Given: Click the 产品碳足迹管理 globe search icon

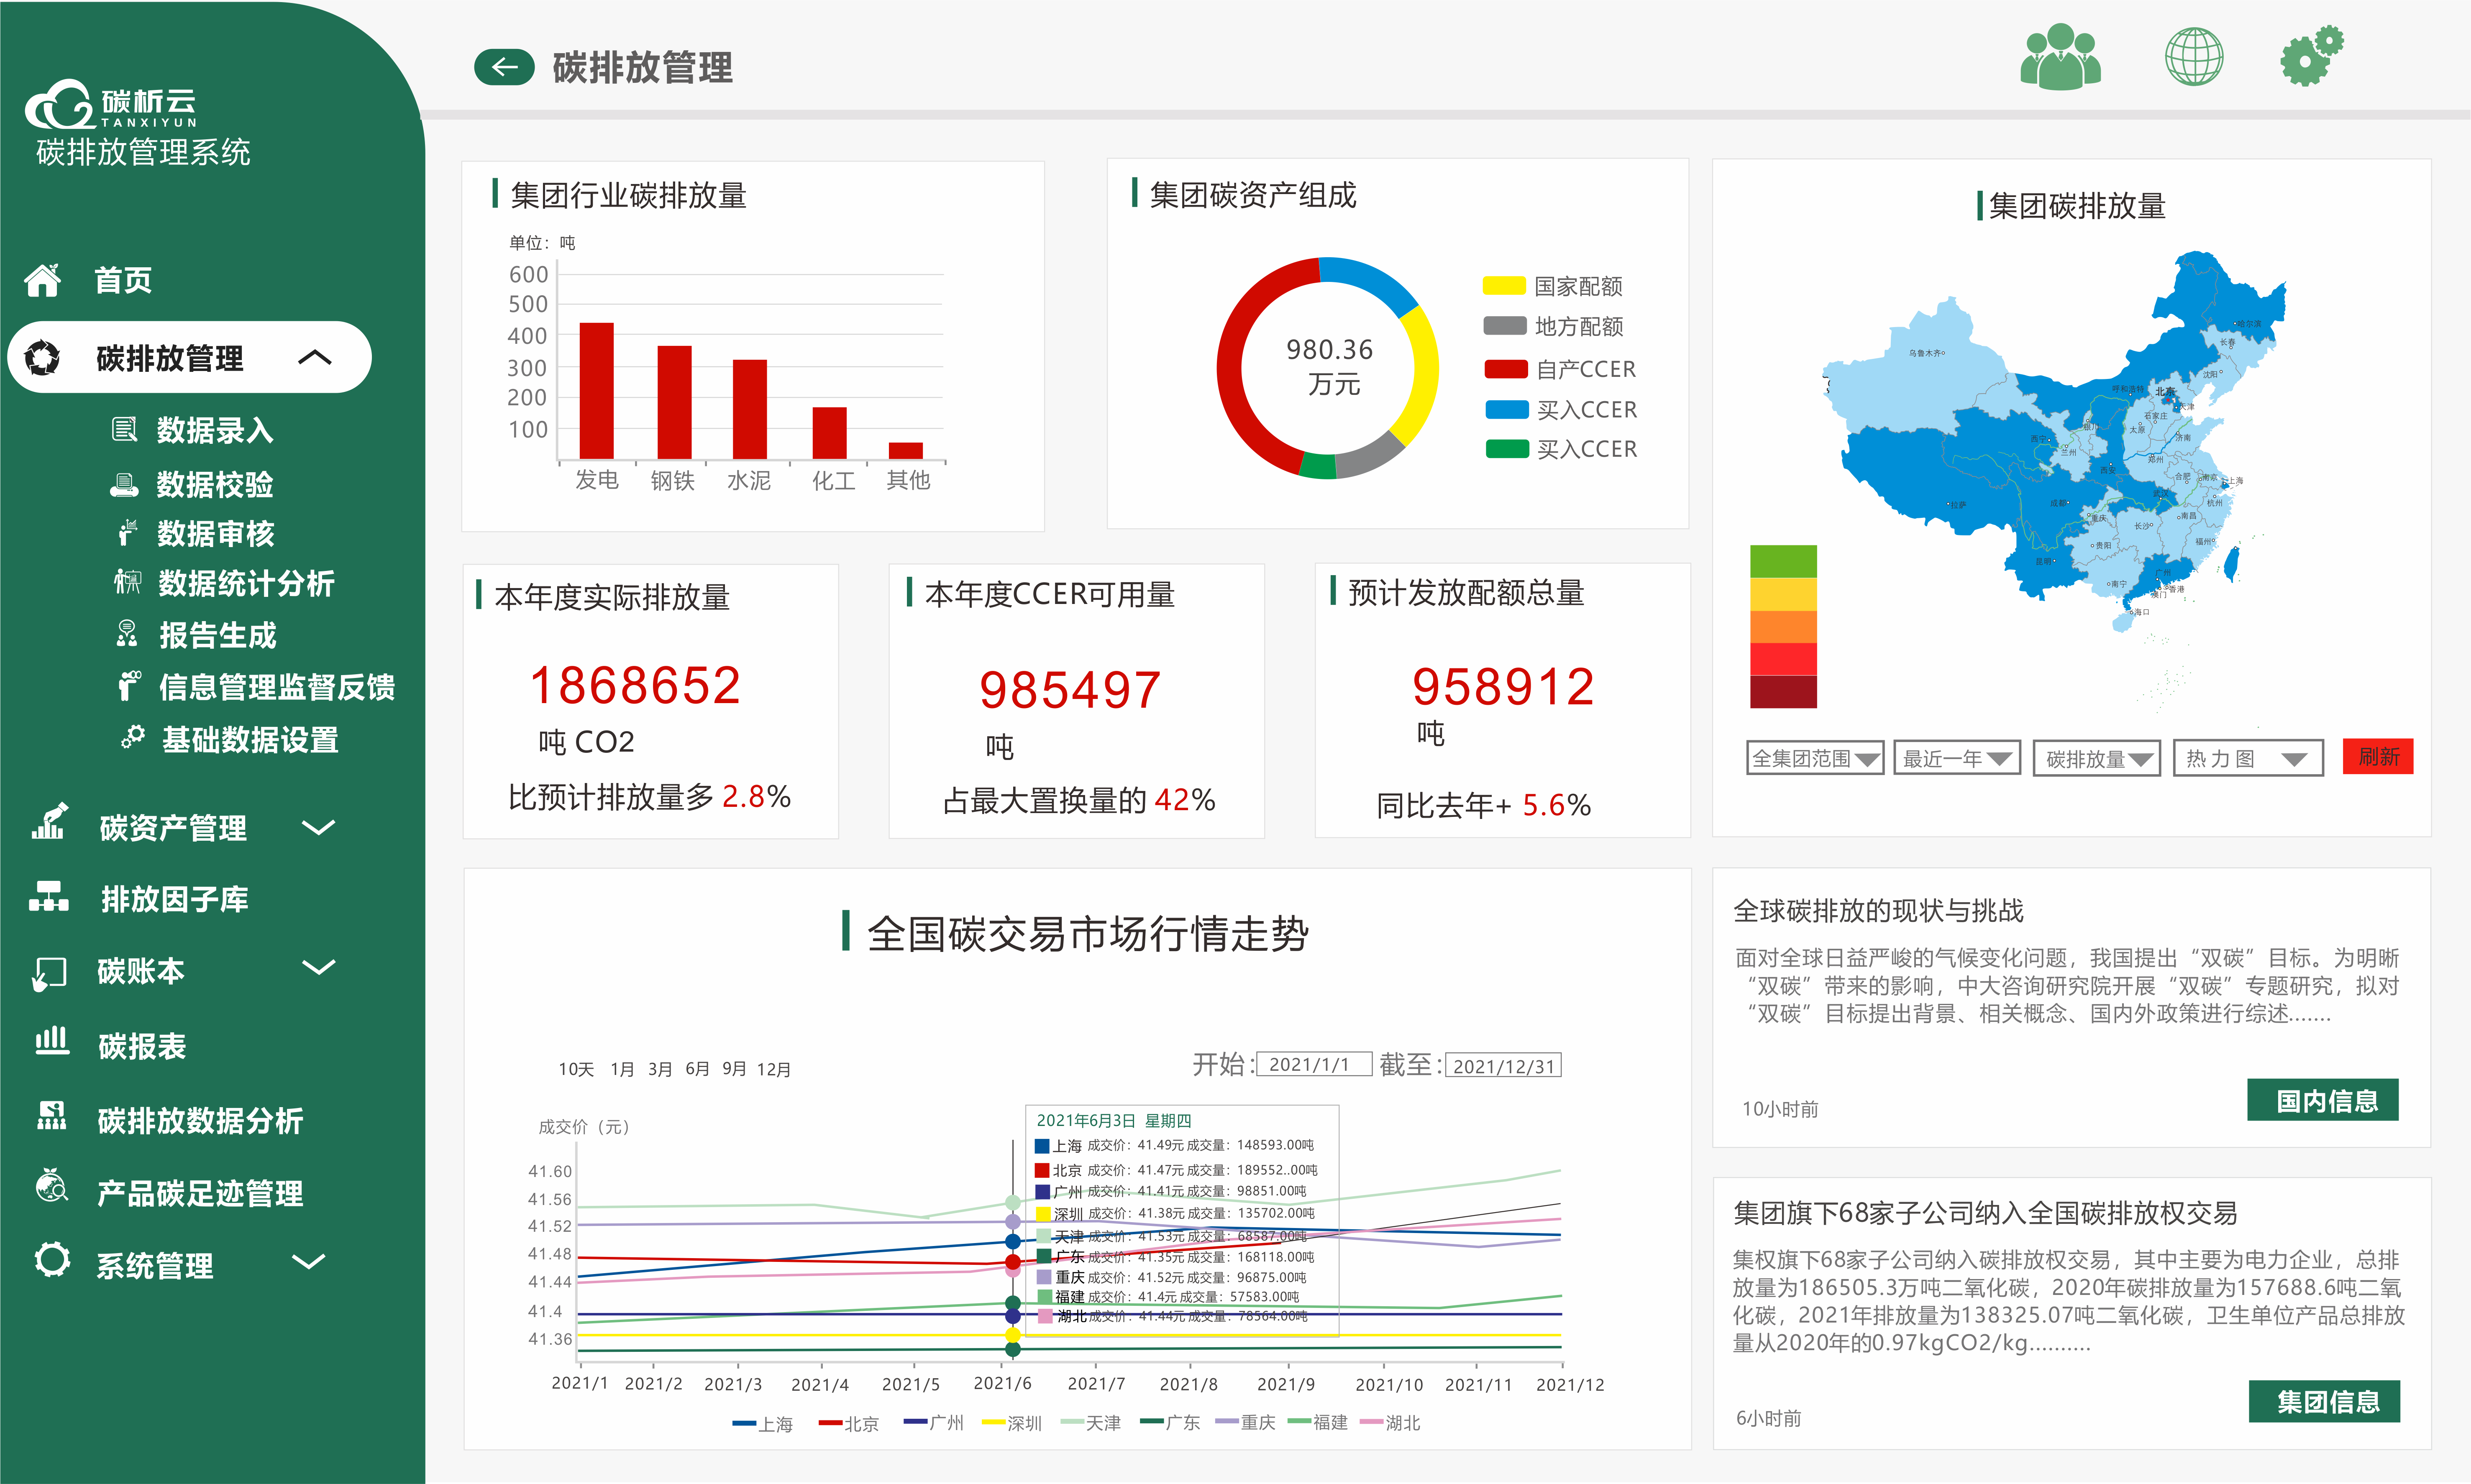Looking at the screenshot, I should click(x=51, y=1185).
